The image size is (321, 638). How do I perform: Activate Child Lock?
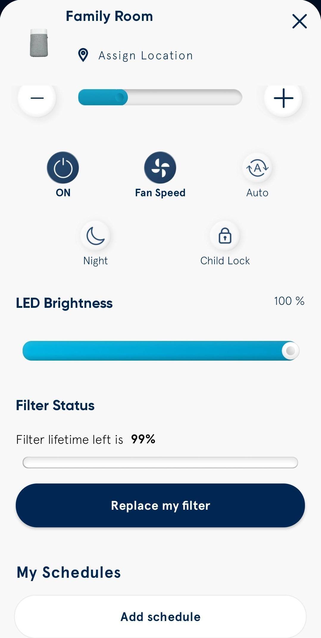click(225, 236)
